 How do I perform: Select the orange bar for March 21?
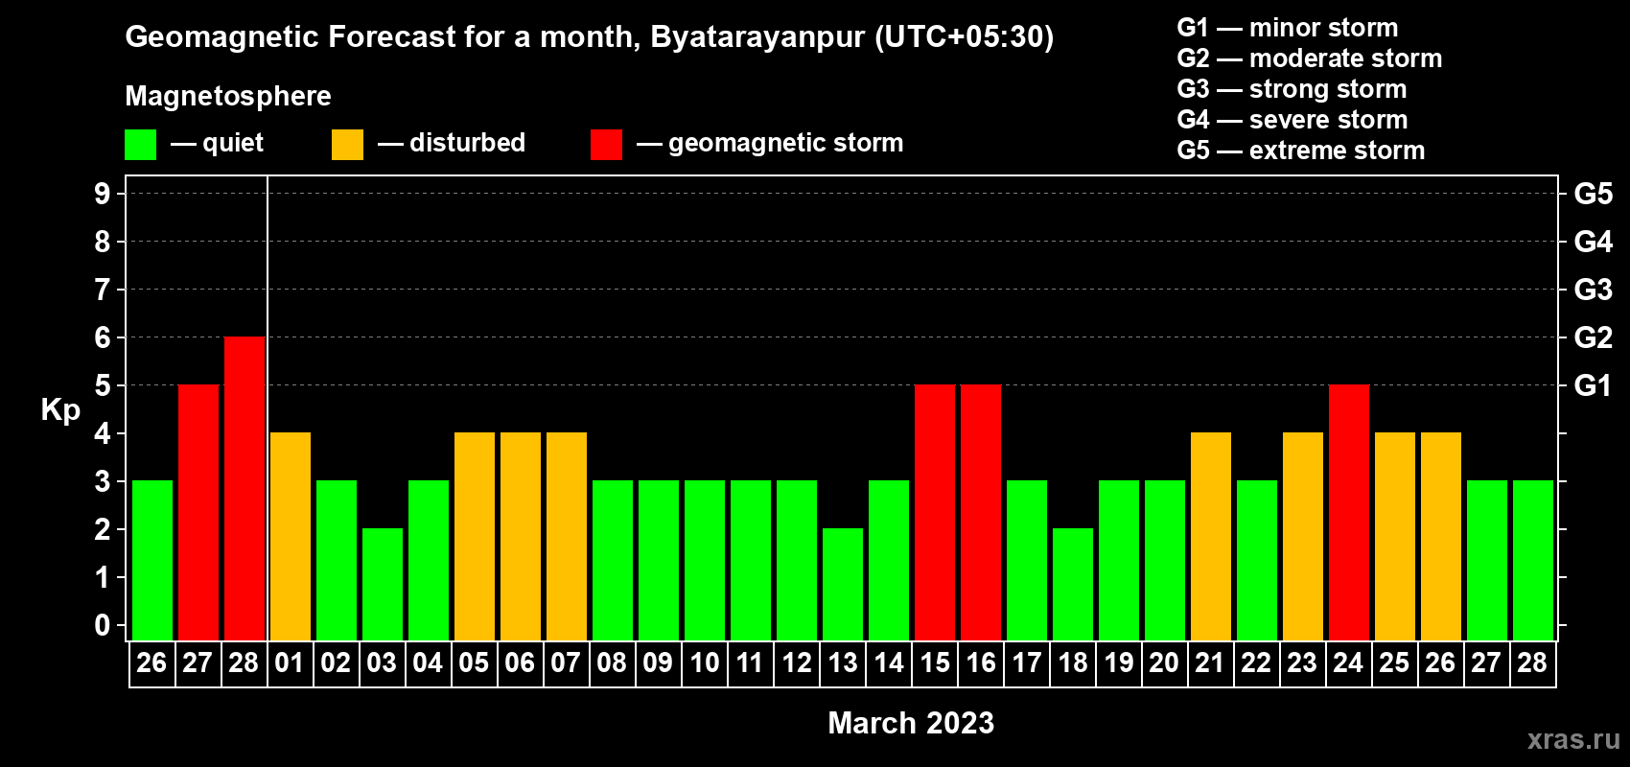[x=1211, y=536]
